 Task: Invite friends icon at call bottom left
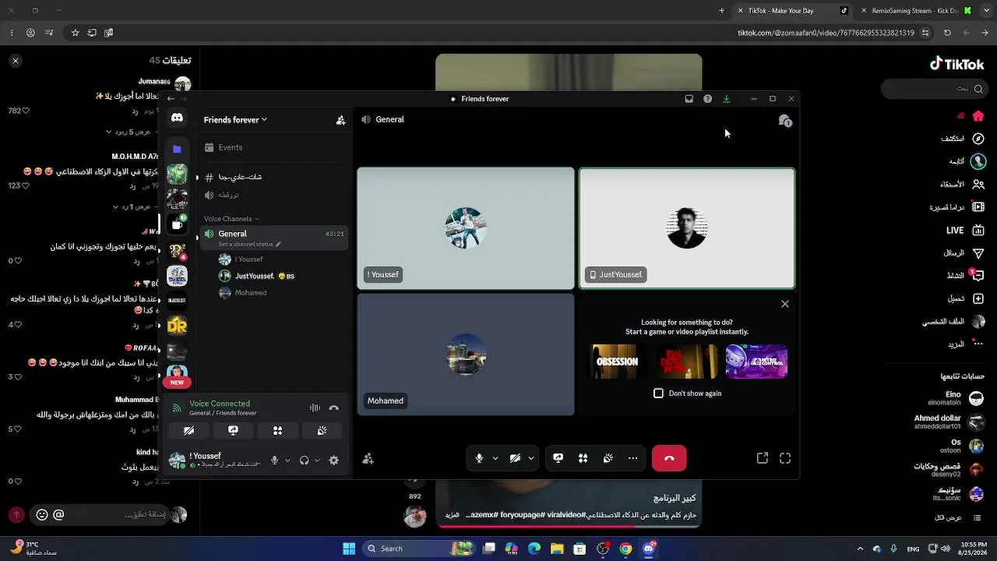(x=368, y=459)
